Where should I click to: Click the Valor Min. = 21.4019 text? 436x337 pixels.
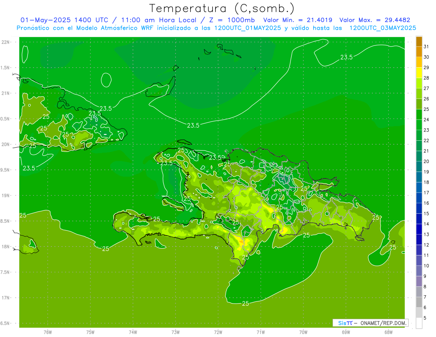[298, 20]
